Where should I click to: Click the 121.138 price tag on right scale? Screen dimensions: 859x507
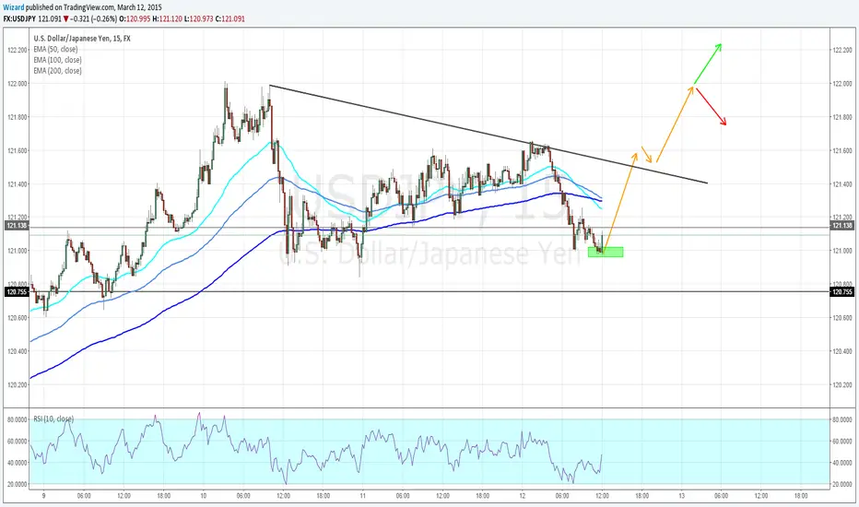point(842,226)
